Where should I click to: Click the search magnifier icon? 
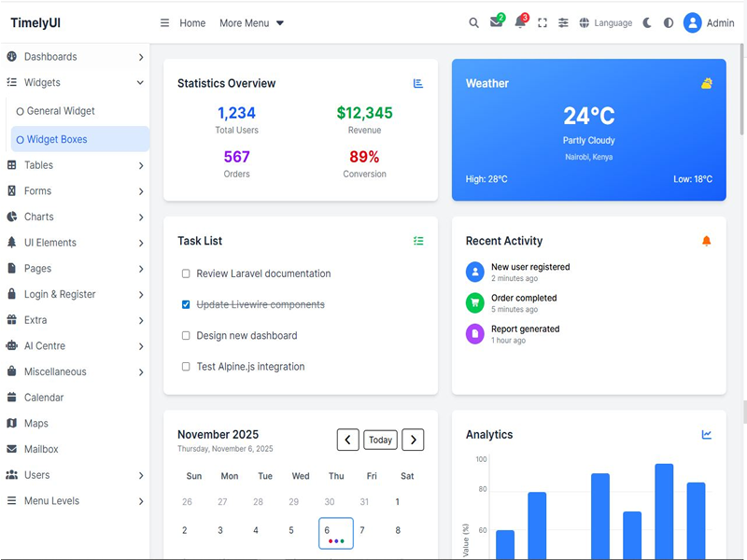(x=473, y=23)
